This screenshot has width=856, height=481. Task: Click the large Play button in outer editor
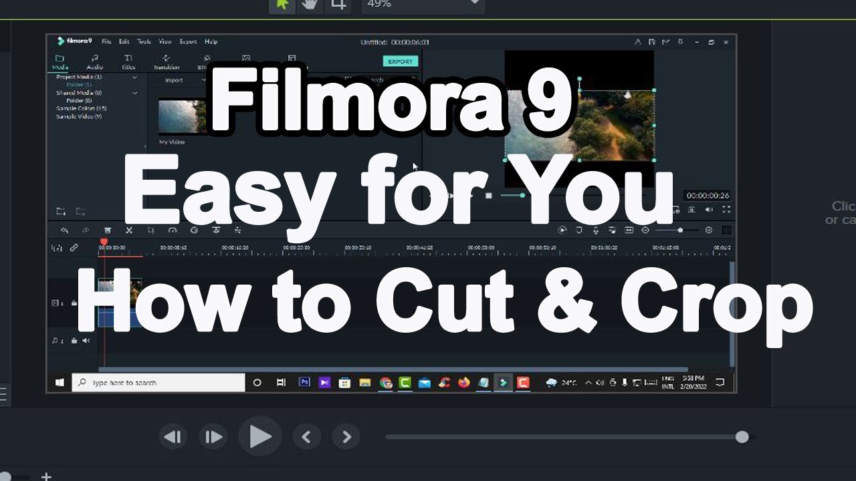click(x=260, y=437)
